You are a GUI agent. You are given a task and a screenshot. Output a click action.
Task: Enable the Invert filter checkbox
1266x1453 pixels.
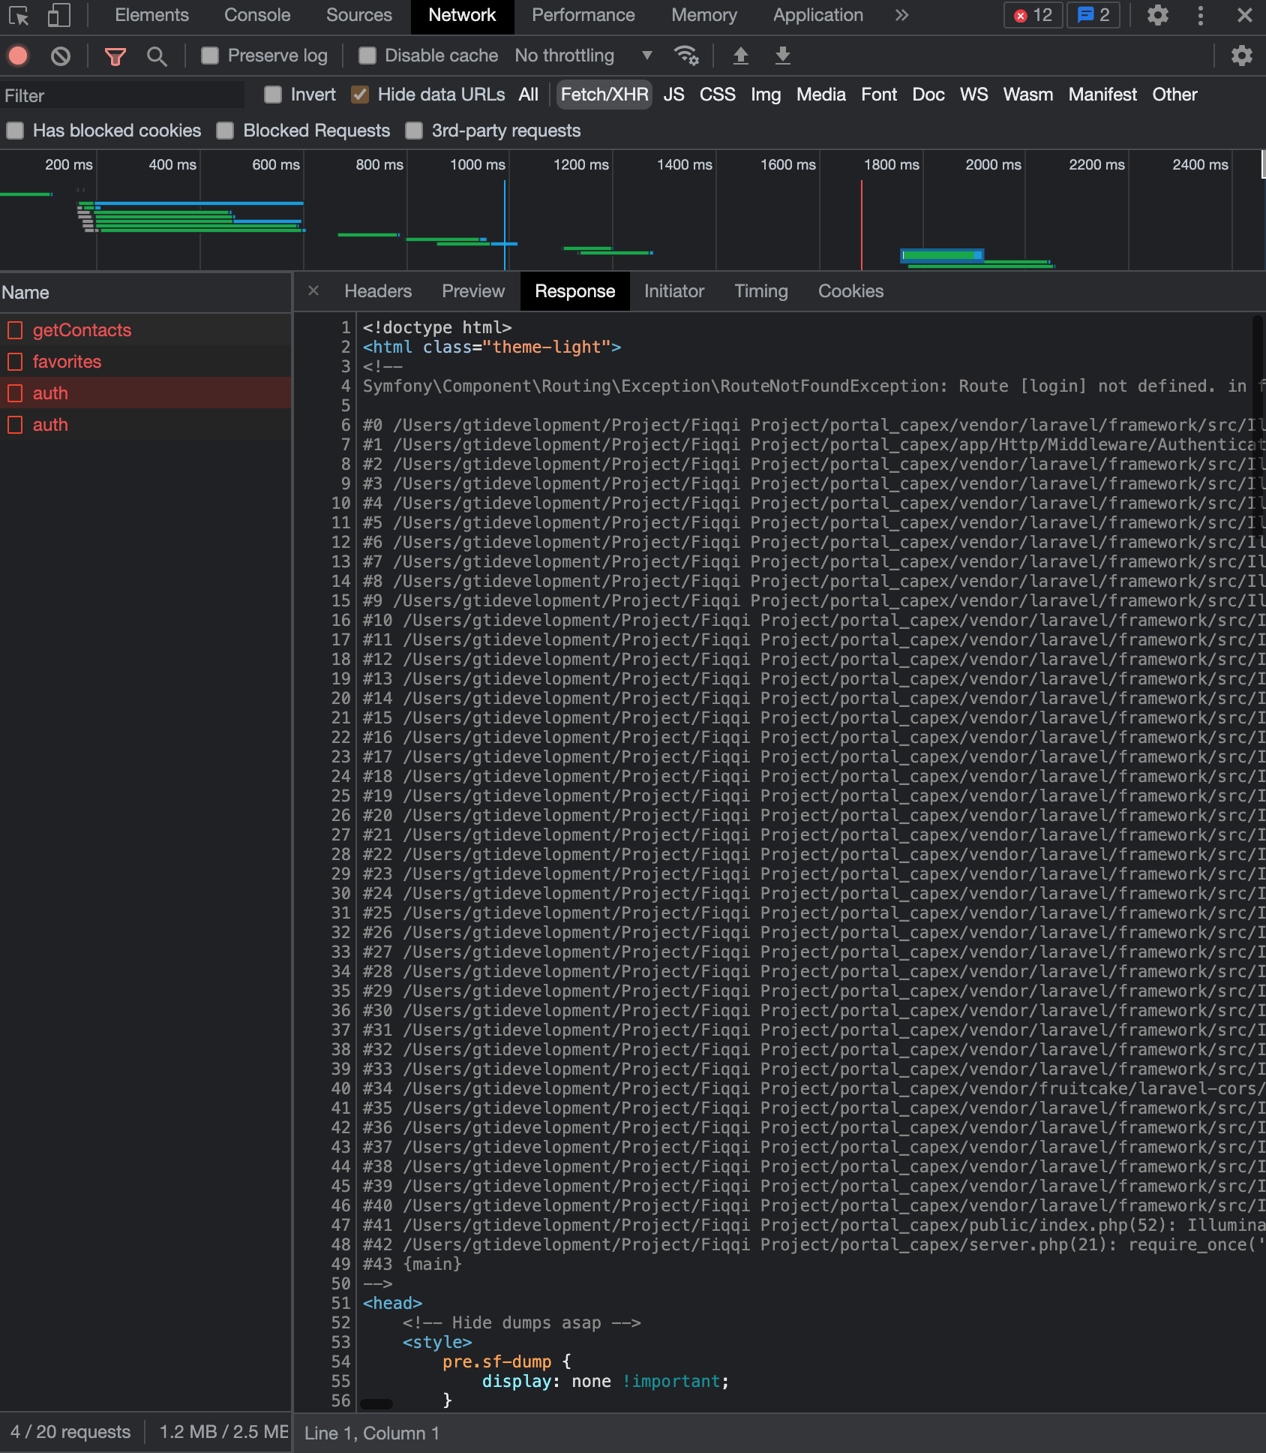point(273,95)
